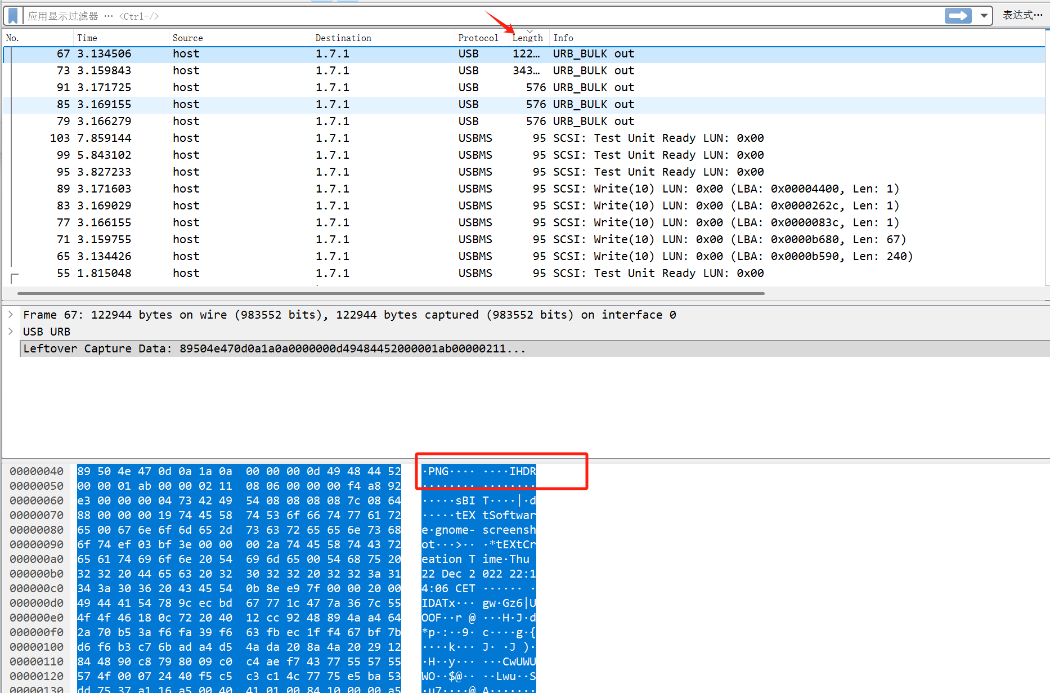Click the display filter bookmark icon
The width and height of the screenshot is (1050, 693).
(x=13, y=16)
